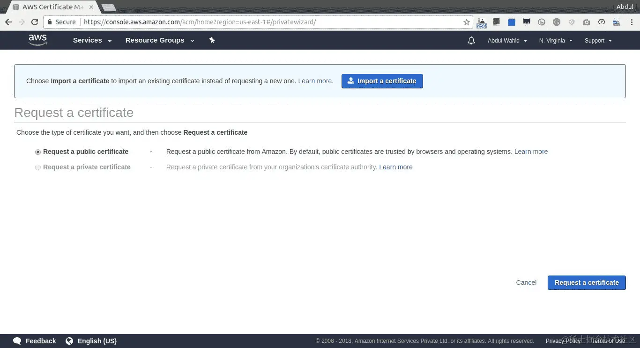Click the striped blue extension icon before menu
Viewport: 640px width, 348px height.
pos(617,22)
